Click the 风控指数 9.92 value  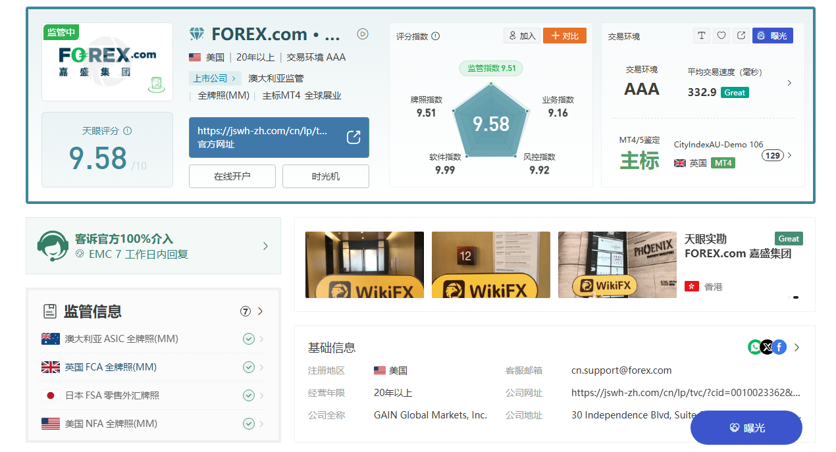coord(540,170)
